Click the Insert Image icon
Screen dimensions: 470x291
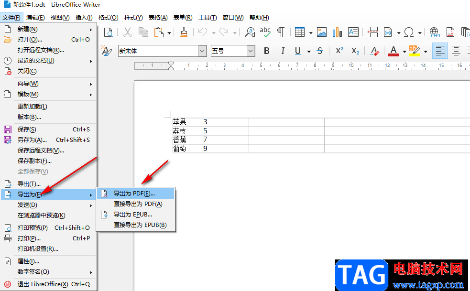point(322,32)
